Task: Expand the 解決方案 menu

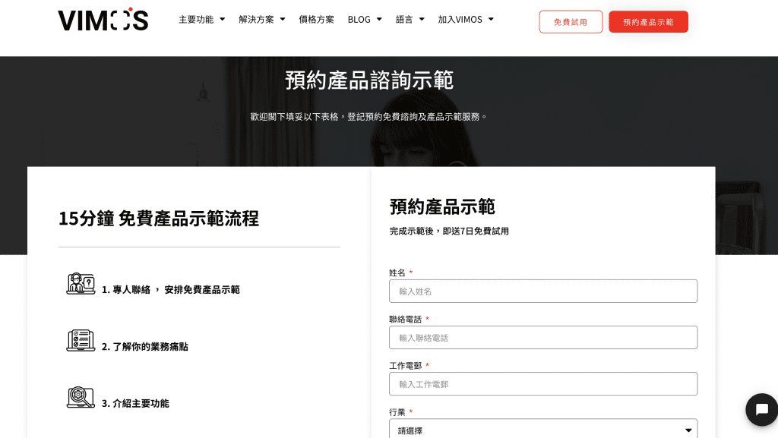Action: (261, 19)
